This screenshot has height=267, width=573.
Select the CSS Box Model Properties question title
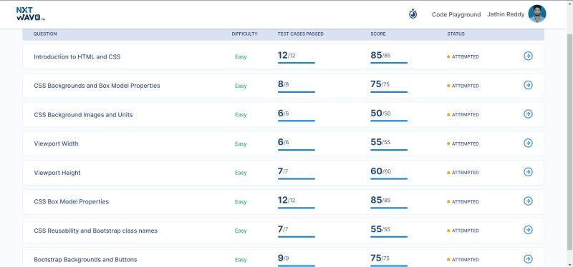pyautogui.click(x=71, y=201)
